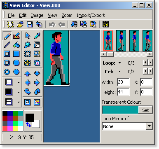Click the Open folder toolbar icon
Image resolution: width=159 pixels, height=149 pixels.
click(20, 24)
